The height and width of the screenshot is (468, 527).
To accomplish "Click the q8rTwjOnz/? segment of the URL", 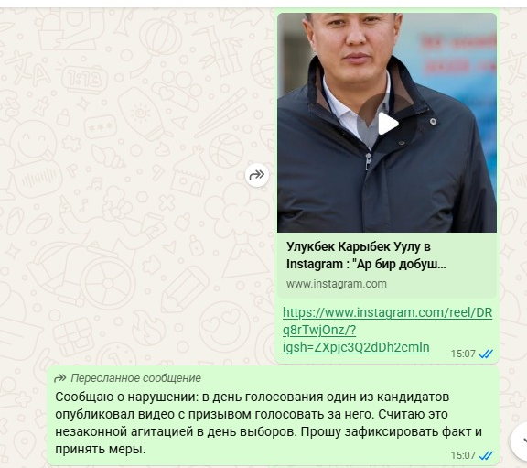I will [x=319, y=330].
